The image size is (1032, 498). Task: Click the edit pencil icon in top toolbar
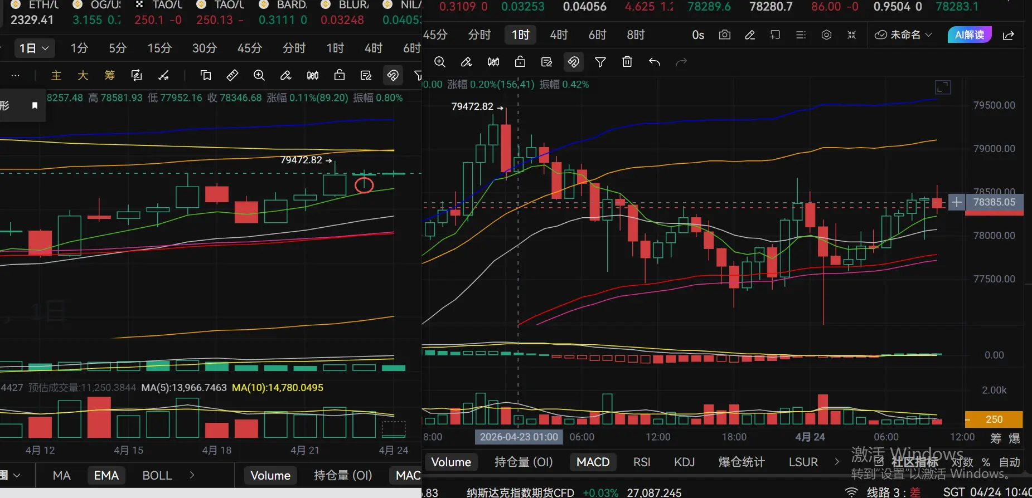point(750,35)
